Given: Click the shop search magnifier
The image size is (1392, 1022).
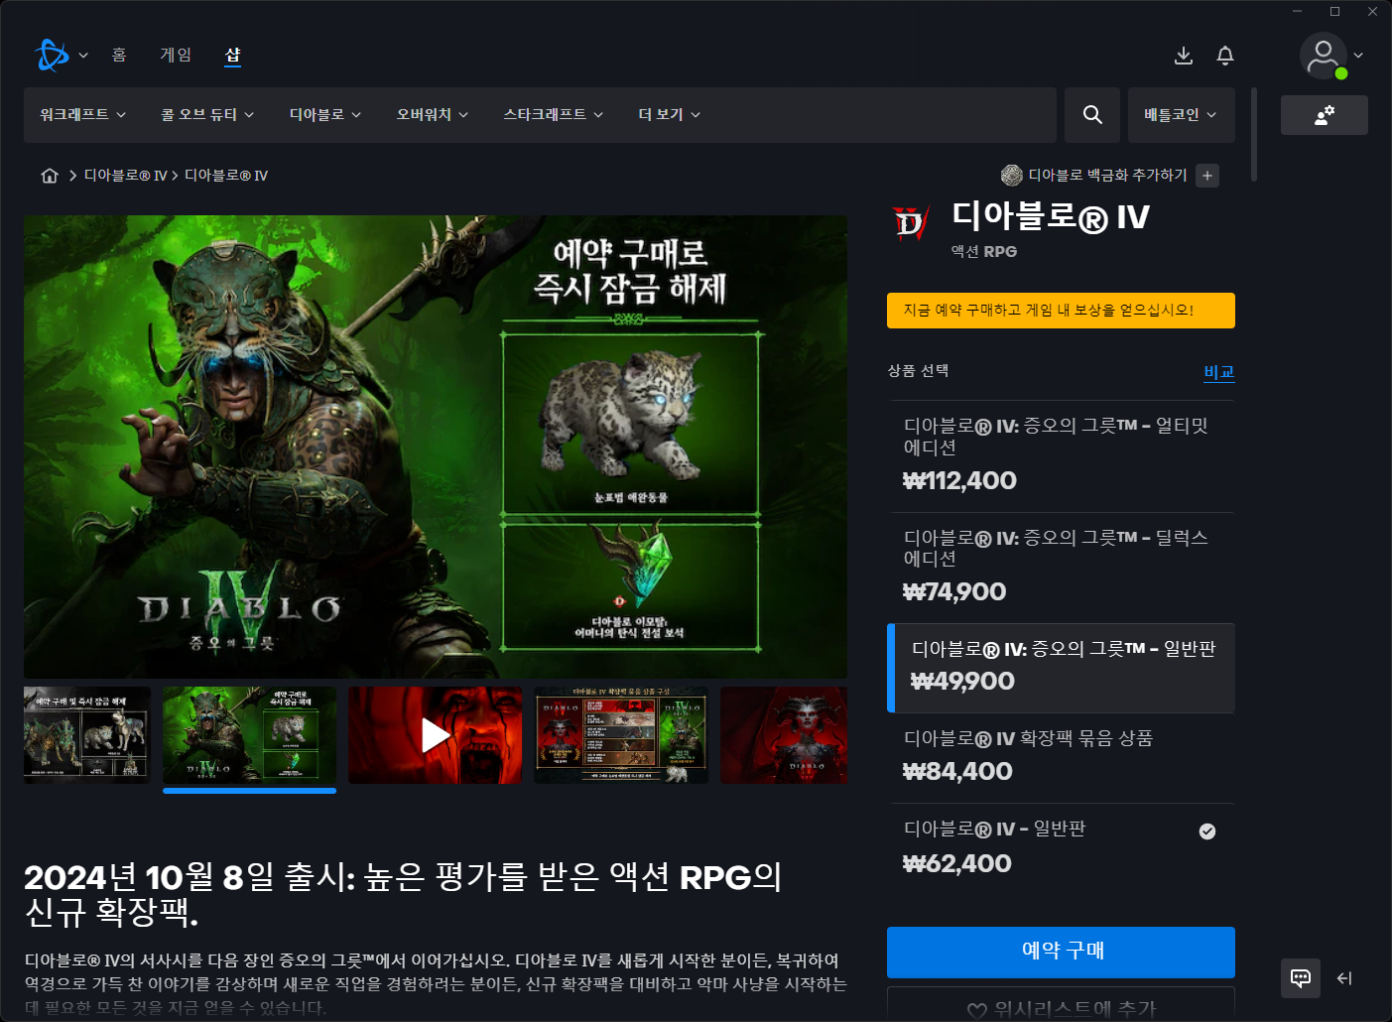Looking at the screenshot, I should point(1092,115).
